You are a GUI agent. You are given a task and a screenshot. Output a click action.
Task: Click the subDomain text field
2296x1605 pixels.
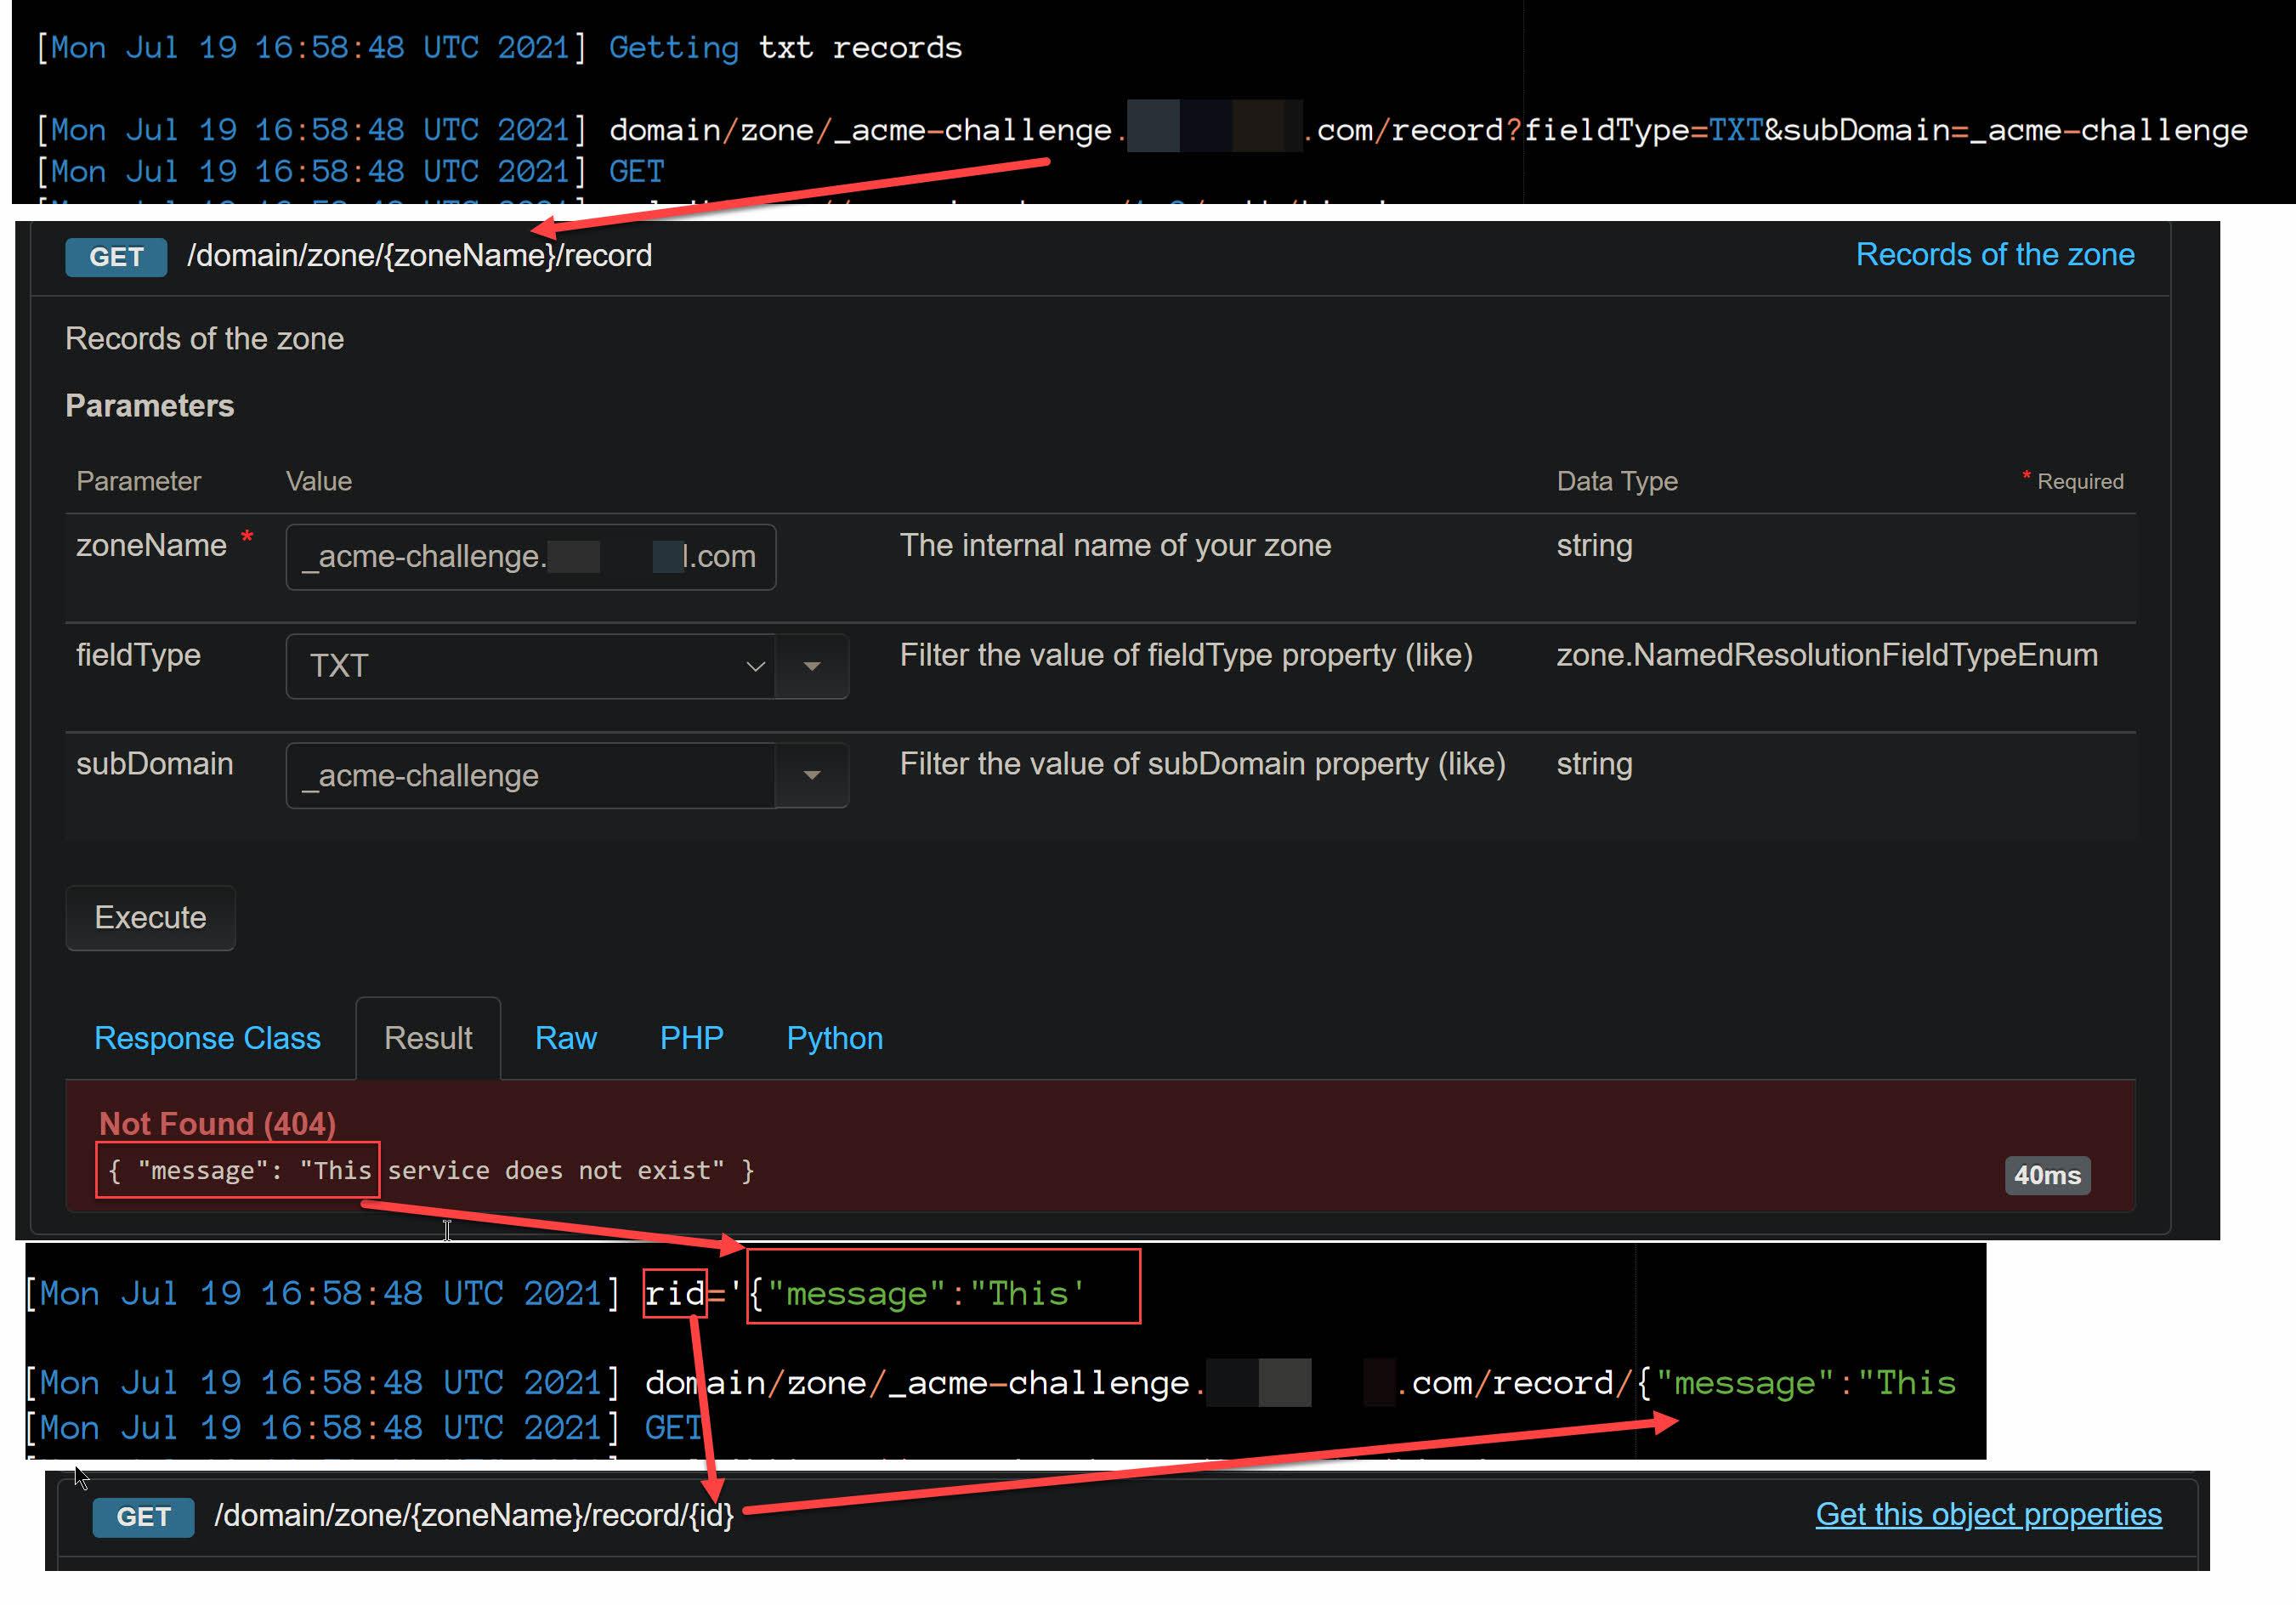pyautogui.click(x=530, y=775)
